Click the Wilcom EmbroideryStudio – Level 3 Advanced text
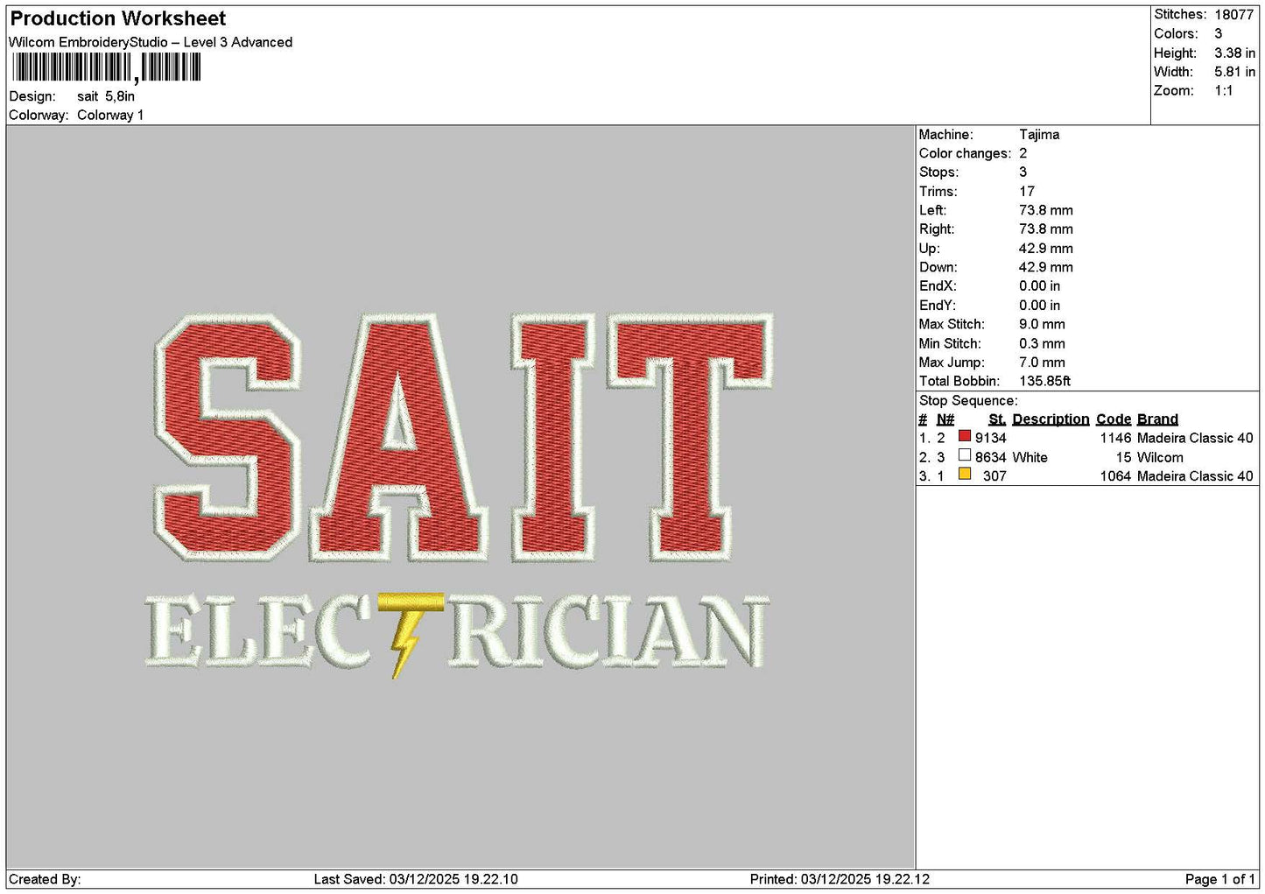The height and width of the screenshot is (894, 1265). (x=151, y=42)
